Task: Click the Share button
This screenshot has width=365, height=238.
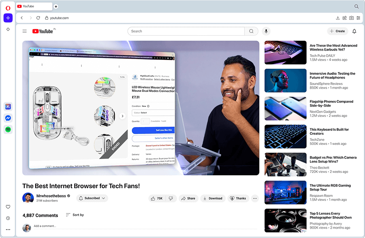Action: pyautogui.click(x=188, y=198)
